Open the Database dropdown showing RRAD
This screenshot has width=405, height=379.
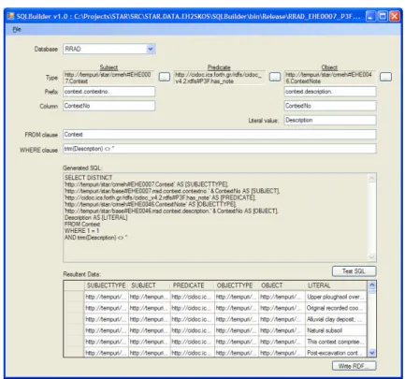click(x=109, y=49)
